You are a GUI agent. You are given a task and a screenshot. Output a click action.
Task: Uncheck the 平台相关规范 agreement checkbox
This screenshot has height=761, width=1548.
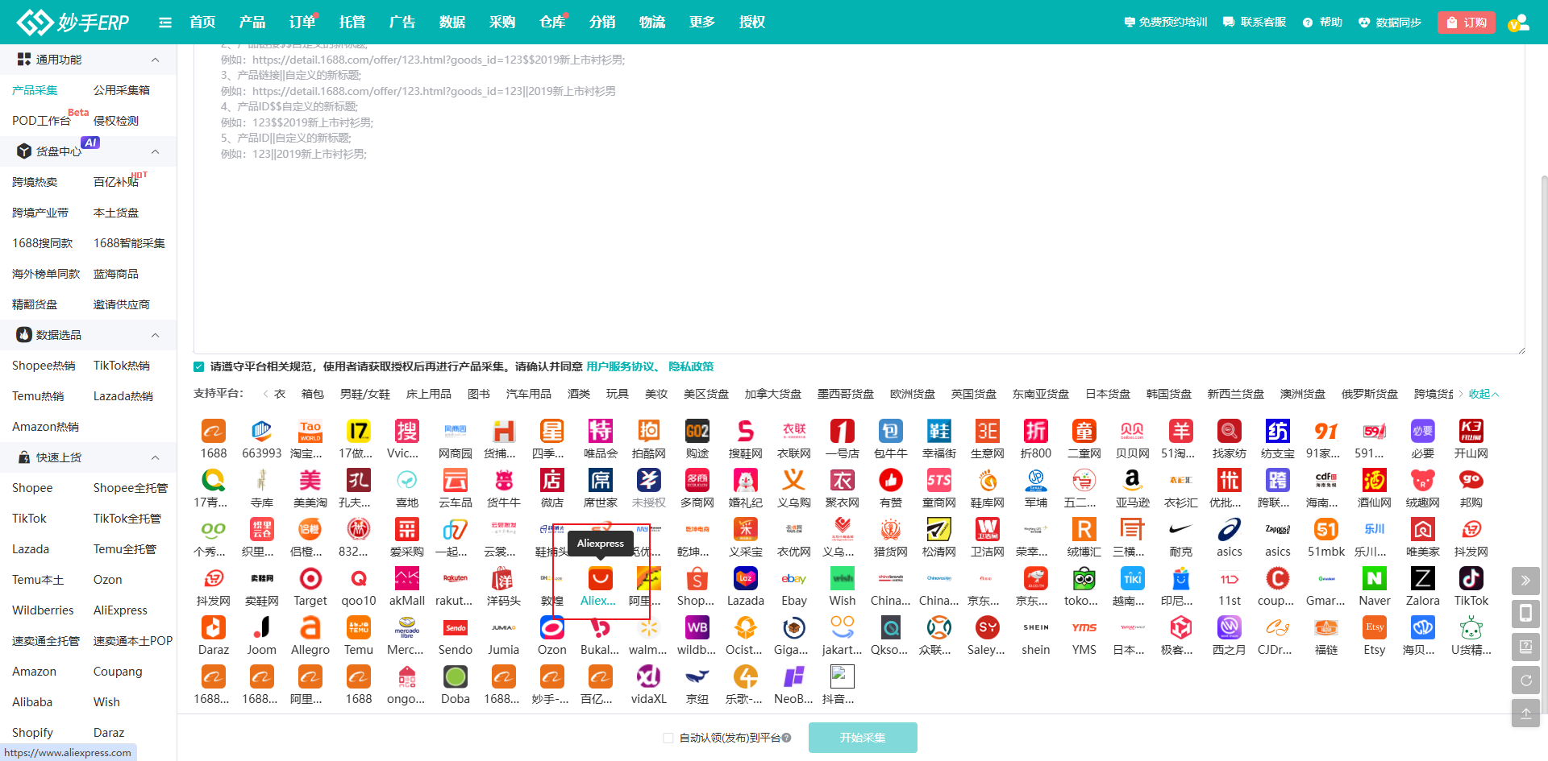(198, 366)
